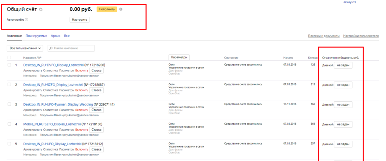
Task: Open the Архив tab
Action: 55,36
